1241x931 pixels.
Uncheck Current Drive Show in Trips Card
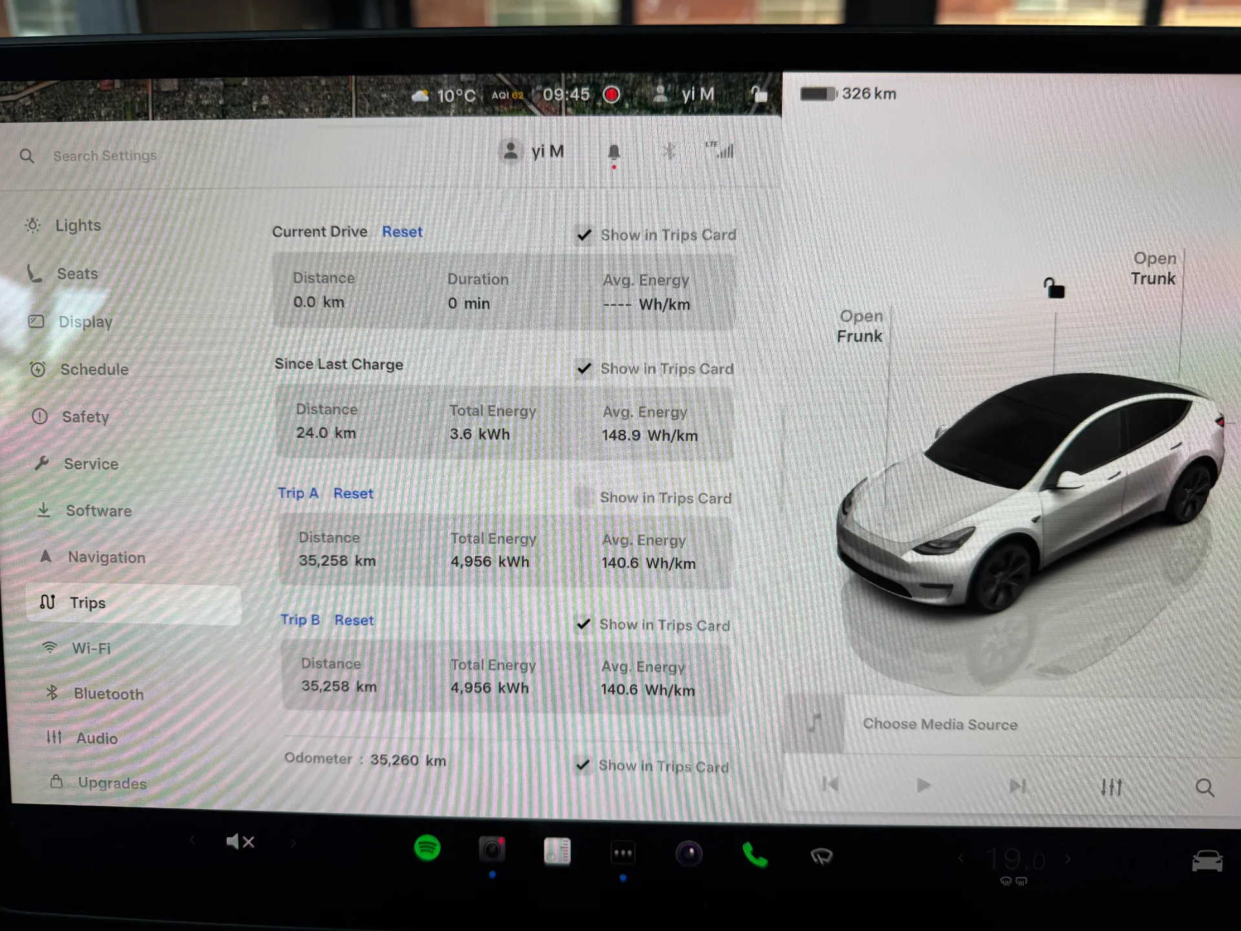coord(584,235)
